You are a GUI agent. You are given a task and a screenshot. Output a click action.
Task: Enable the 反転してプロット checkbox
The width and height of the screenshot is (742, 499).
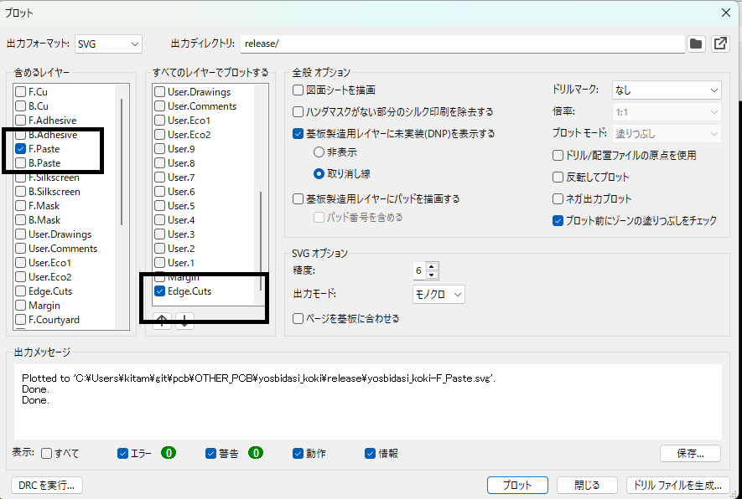pos(558,177)
